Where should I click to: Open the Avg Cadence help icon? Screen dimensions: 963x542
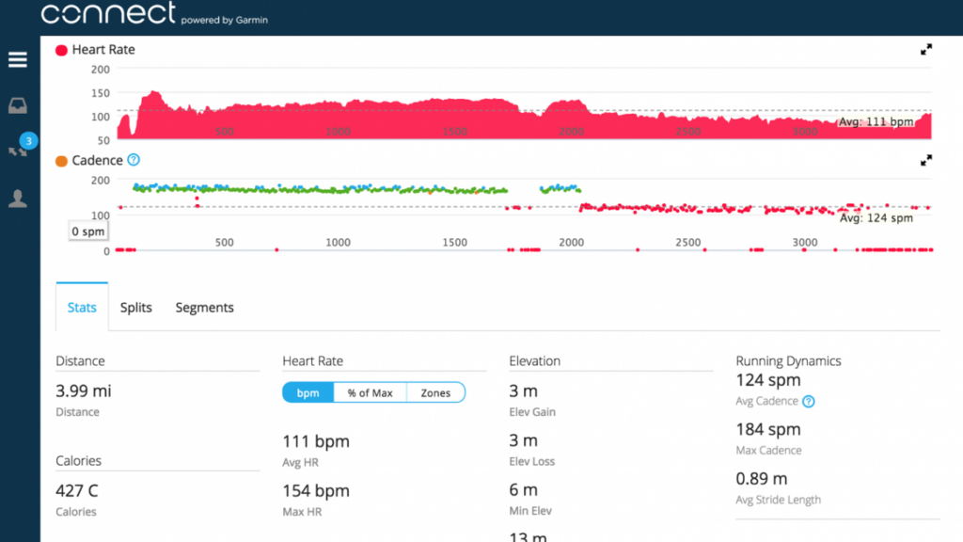click(x=810, y=401)
